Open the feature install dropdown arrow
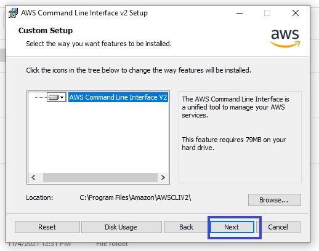319x251 pixels. point(62,97)
